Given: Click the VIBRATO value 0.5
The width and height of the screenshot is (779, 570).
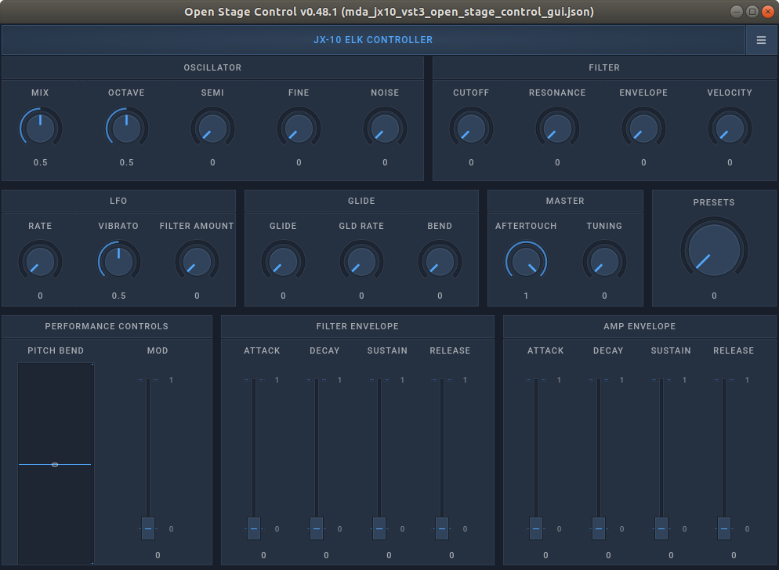Looking at the screenshot, I should [119, 296].
